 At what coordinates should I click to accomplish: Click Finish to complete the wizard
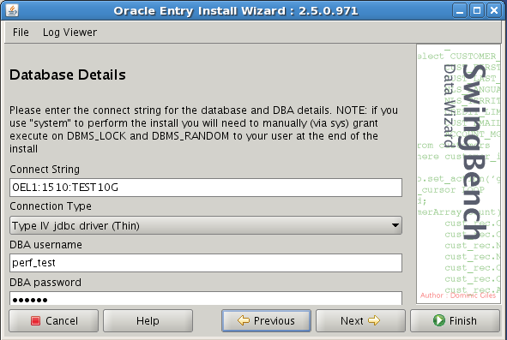click(x=455, y=320)
